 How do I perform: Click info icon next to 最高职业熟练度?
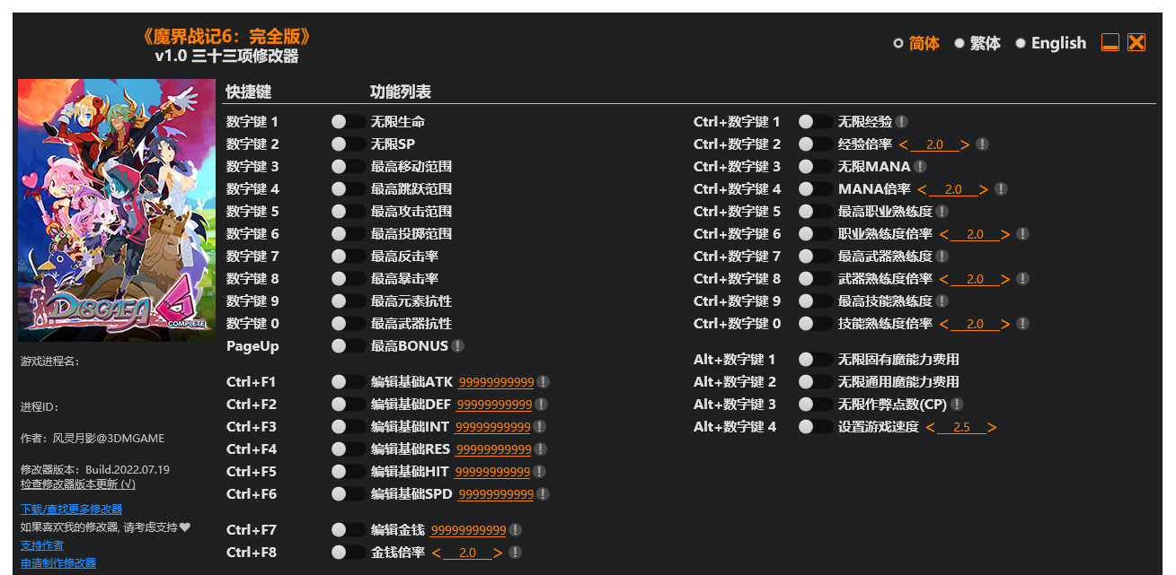942,212
